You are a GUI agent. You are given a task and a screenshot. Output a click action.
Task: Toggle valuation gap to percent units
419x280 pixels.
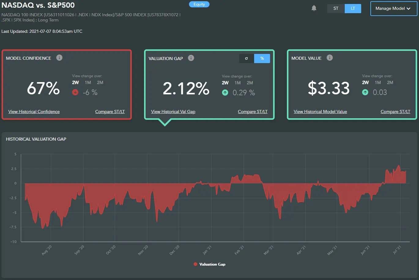(262, 59)
